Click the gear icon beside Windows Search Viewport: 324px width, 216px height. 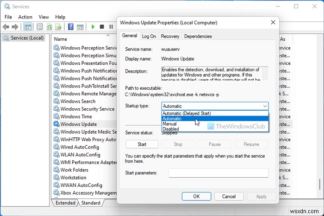(56, 101)
